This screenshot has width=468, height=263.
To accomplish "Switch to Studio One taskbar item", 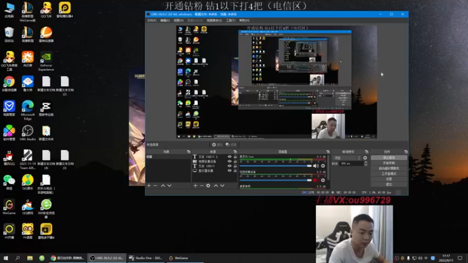I will pos(146,258).
